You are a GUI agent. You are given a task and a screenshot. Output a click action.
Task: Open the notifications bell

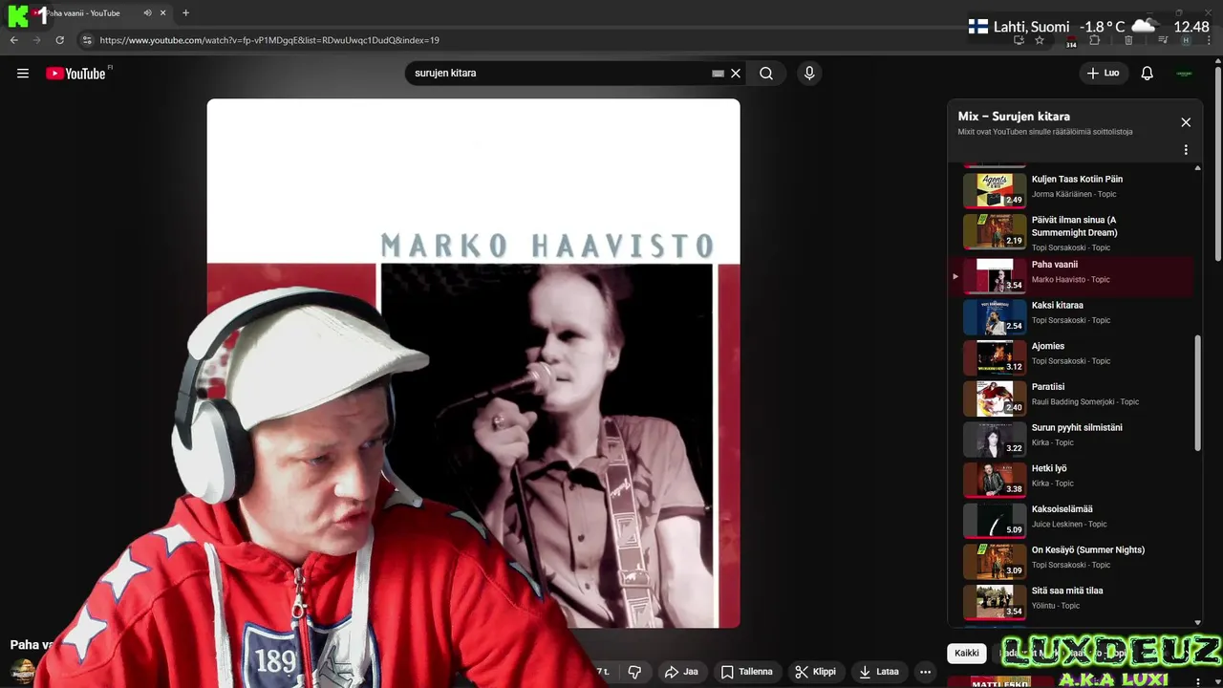(x=1148, y=74)
